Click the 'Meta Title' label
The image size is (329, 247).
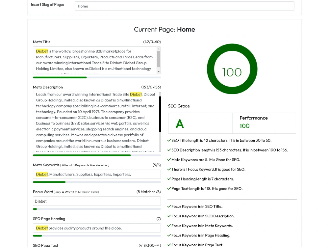(x=42, y=42)
